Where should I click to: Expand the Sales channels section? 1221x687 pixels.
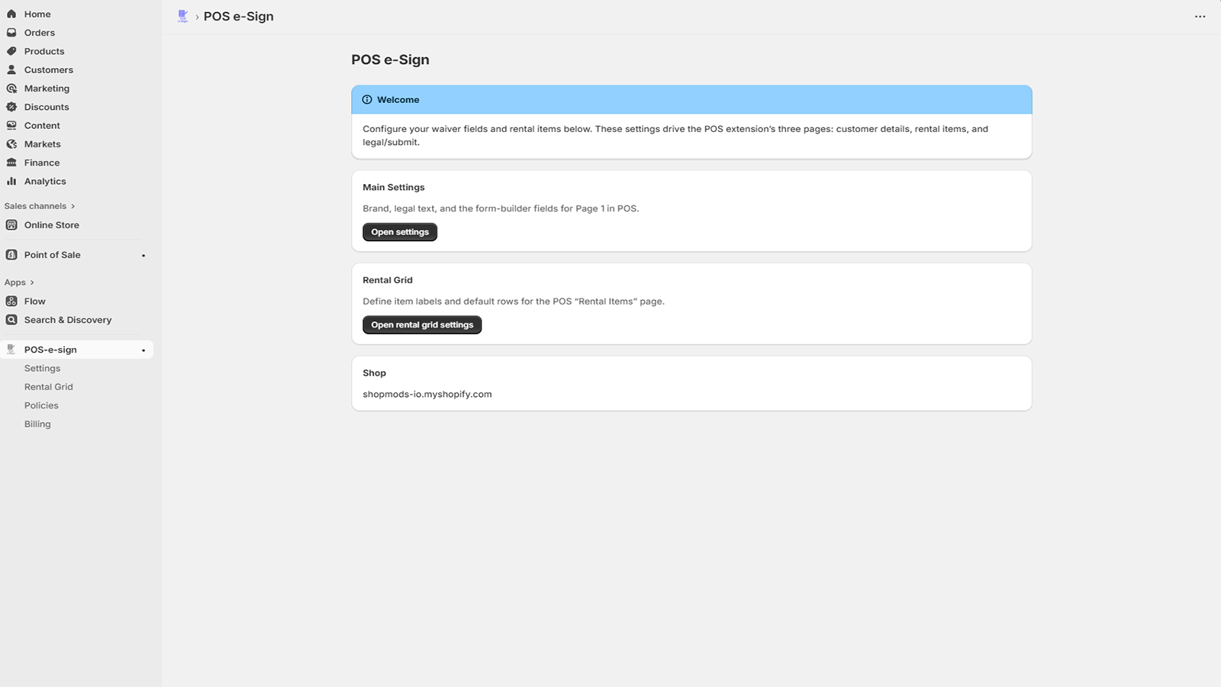tap(40, 206)
